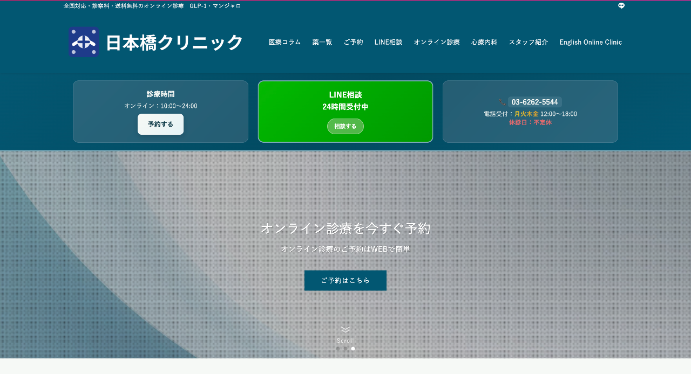Click the GLP-1・マンジャロ text in the top bar
Viewport: 691px width, 374px height.
[215, 5]
